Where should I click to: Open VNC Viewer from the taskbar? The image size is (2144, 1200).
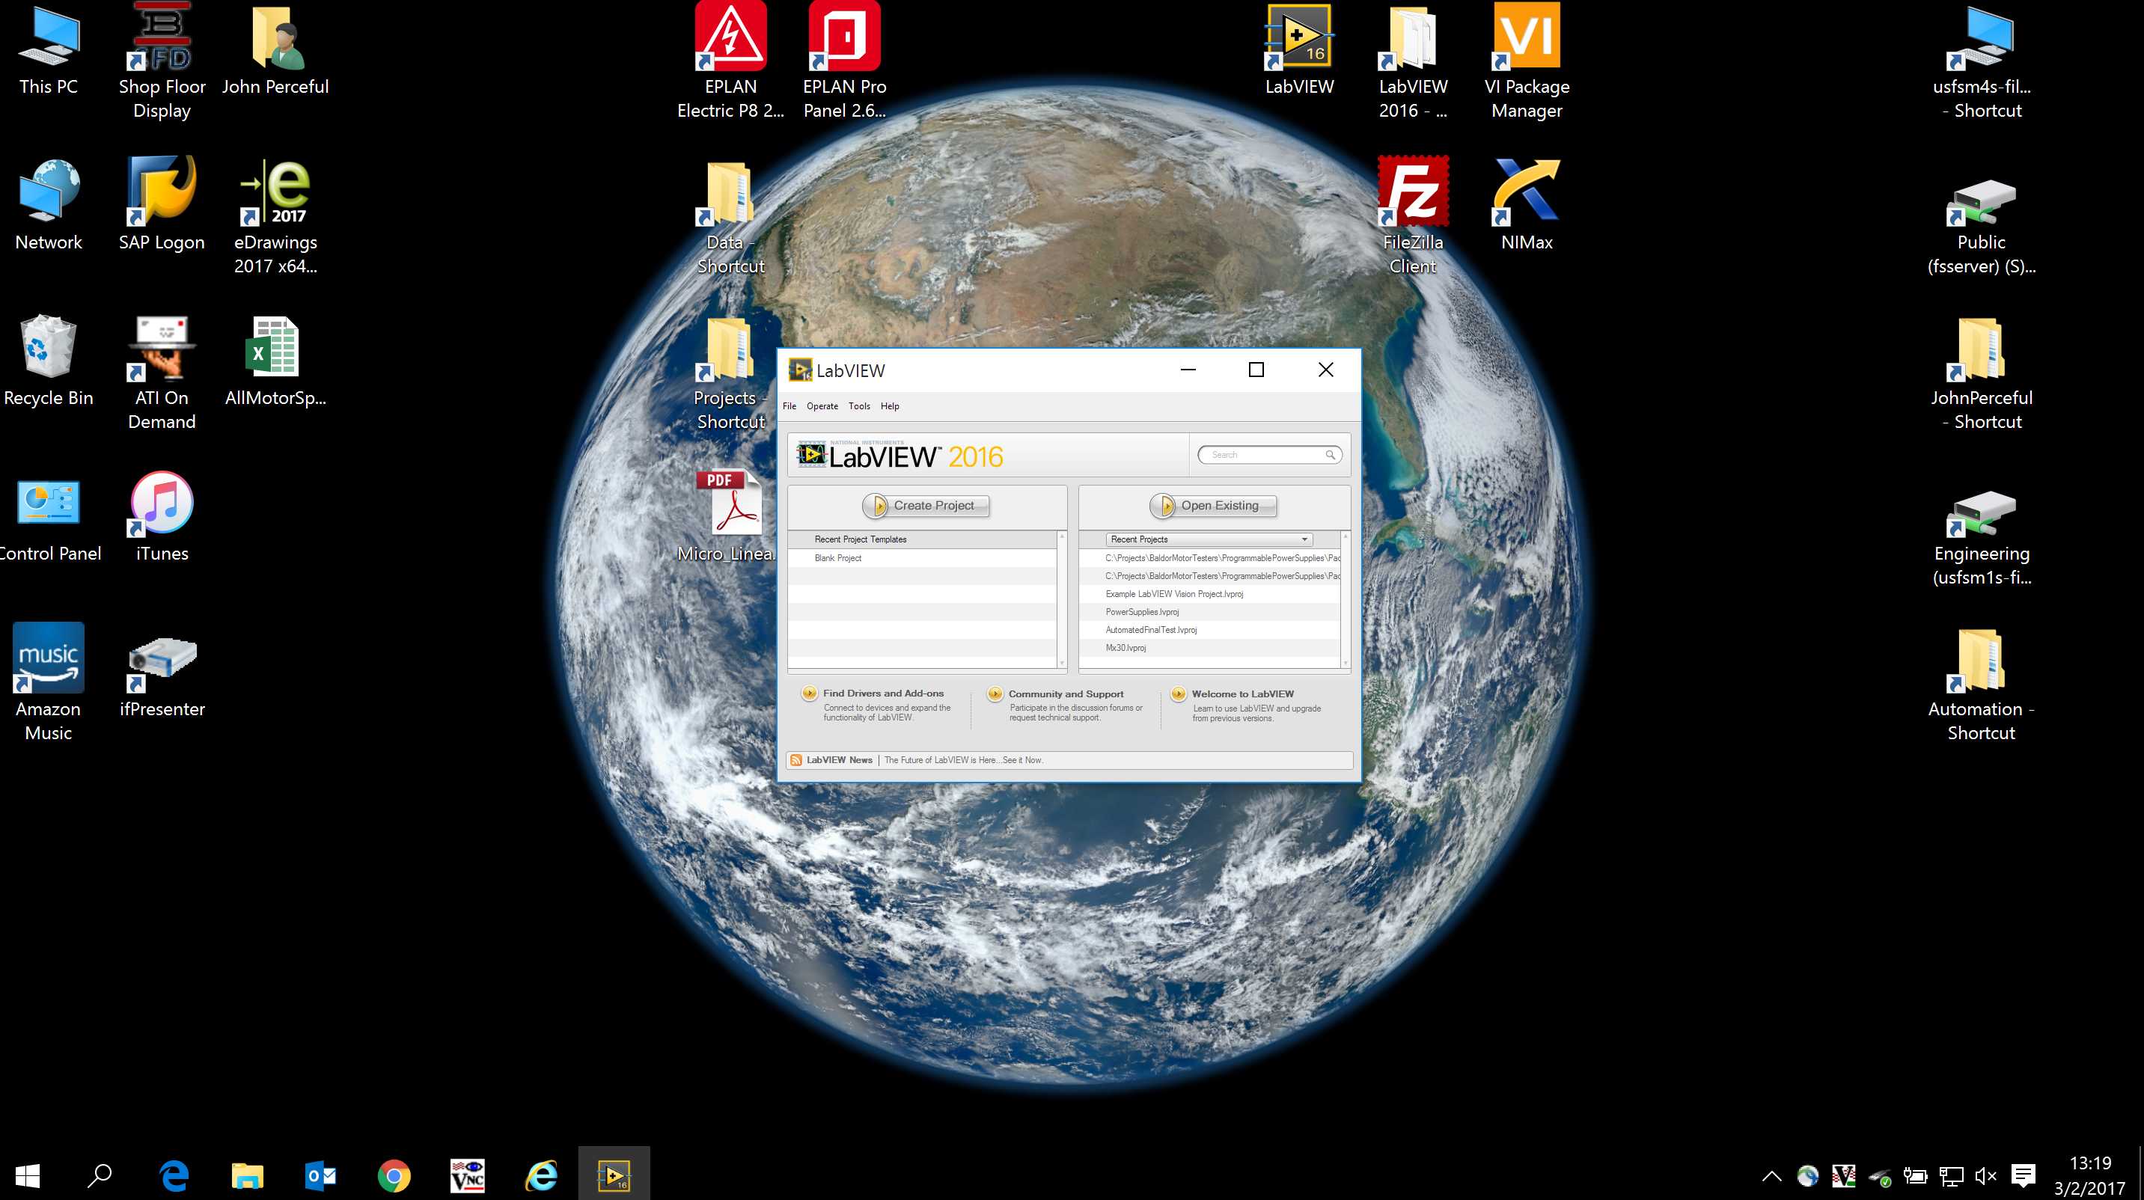[467, 1175]
